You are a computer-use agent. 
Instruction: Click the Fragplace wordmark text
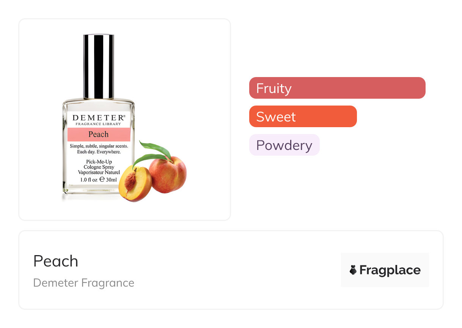[390, 270]
